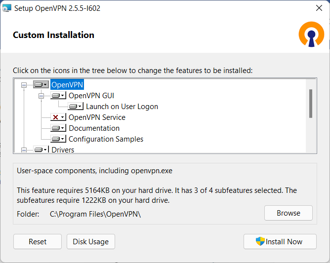Select the Configuration Samples tree item
Image resolution: width=330 pixels, height=263 pixels.
pyautogui.click(x=106, y=139)
